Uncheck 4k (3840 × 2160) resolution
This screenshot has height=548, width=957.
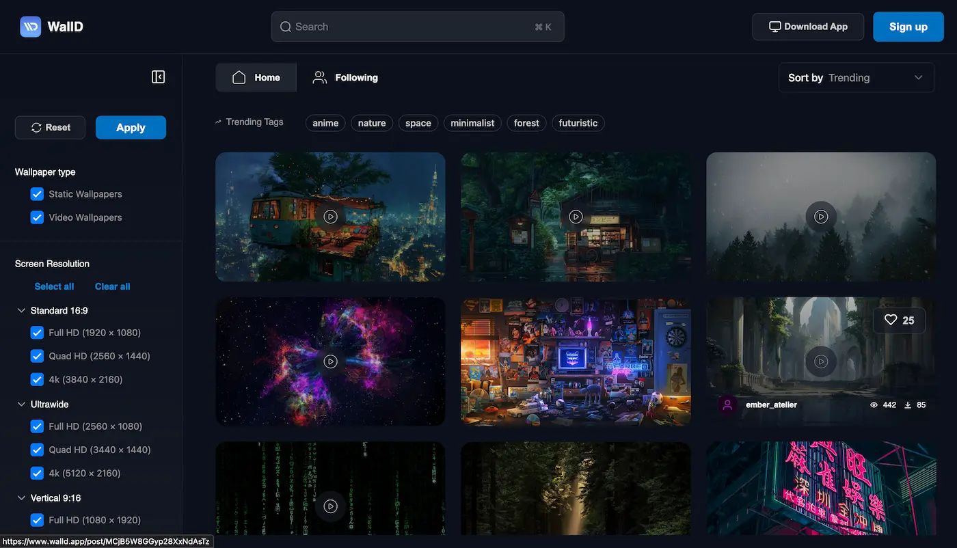(x=38, y=379)
